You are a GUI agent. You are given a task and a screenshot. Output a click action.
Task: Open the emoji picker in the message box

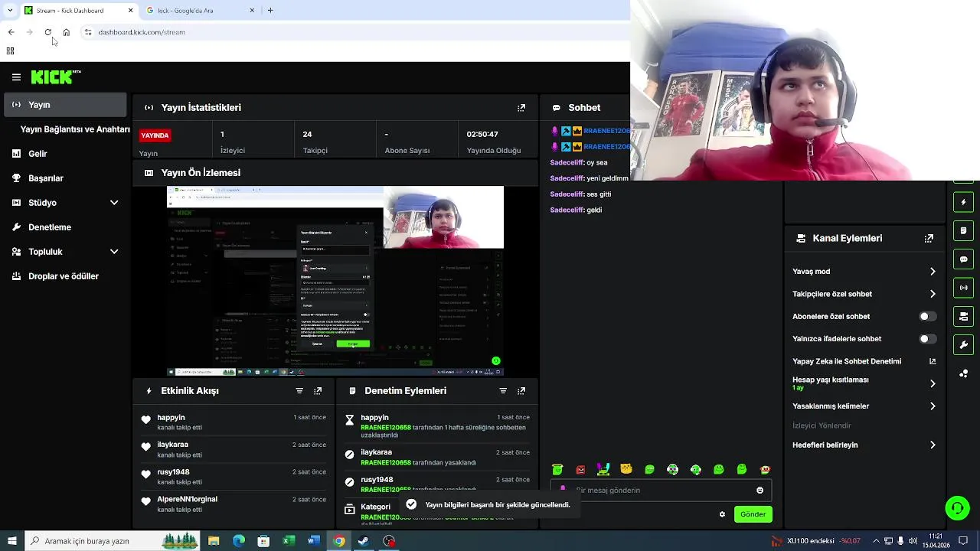click(759, 491)
